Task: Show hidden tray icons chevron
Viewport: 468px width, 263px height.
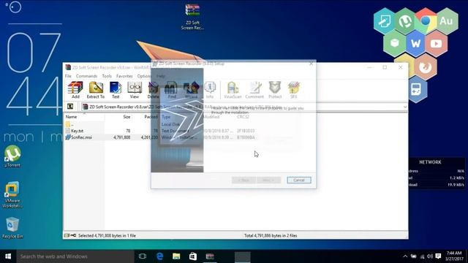Action: coord(405,256)
